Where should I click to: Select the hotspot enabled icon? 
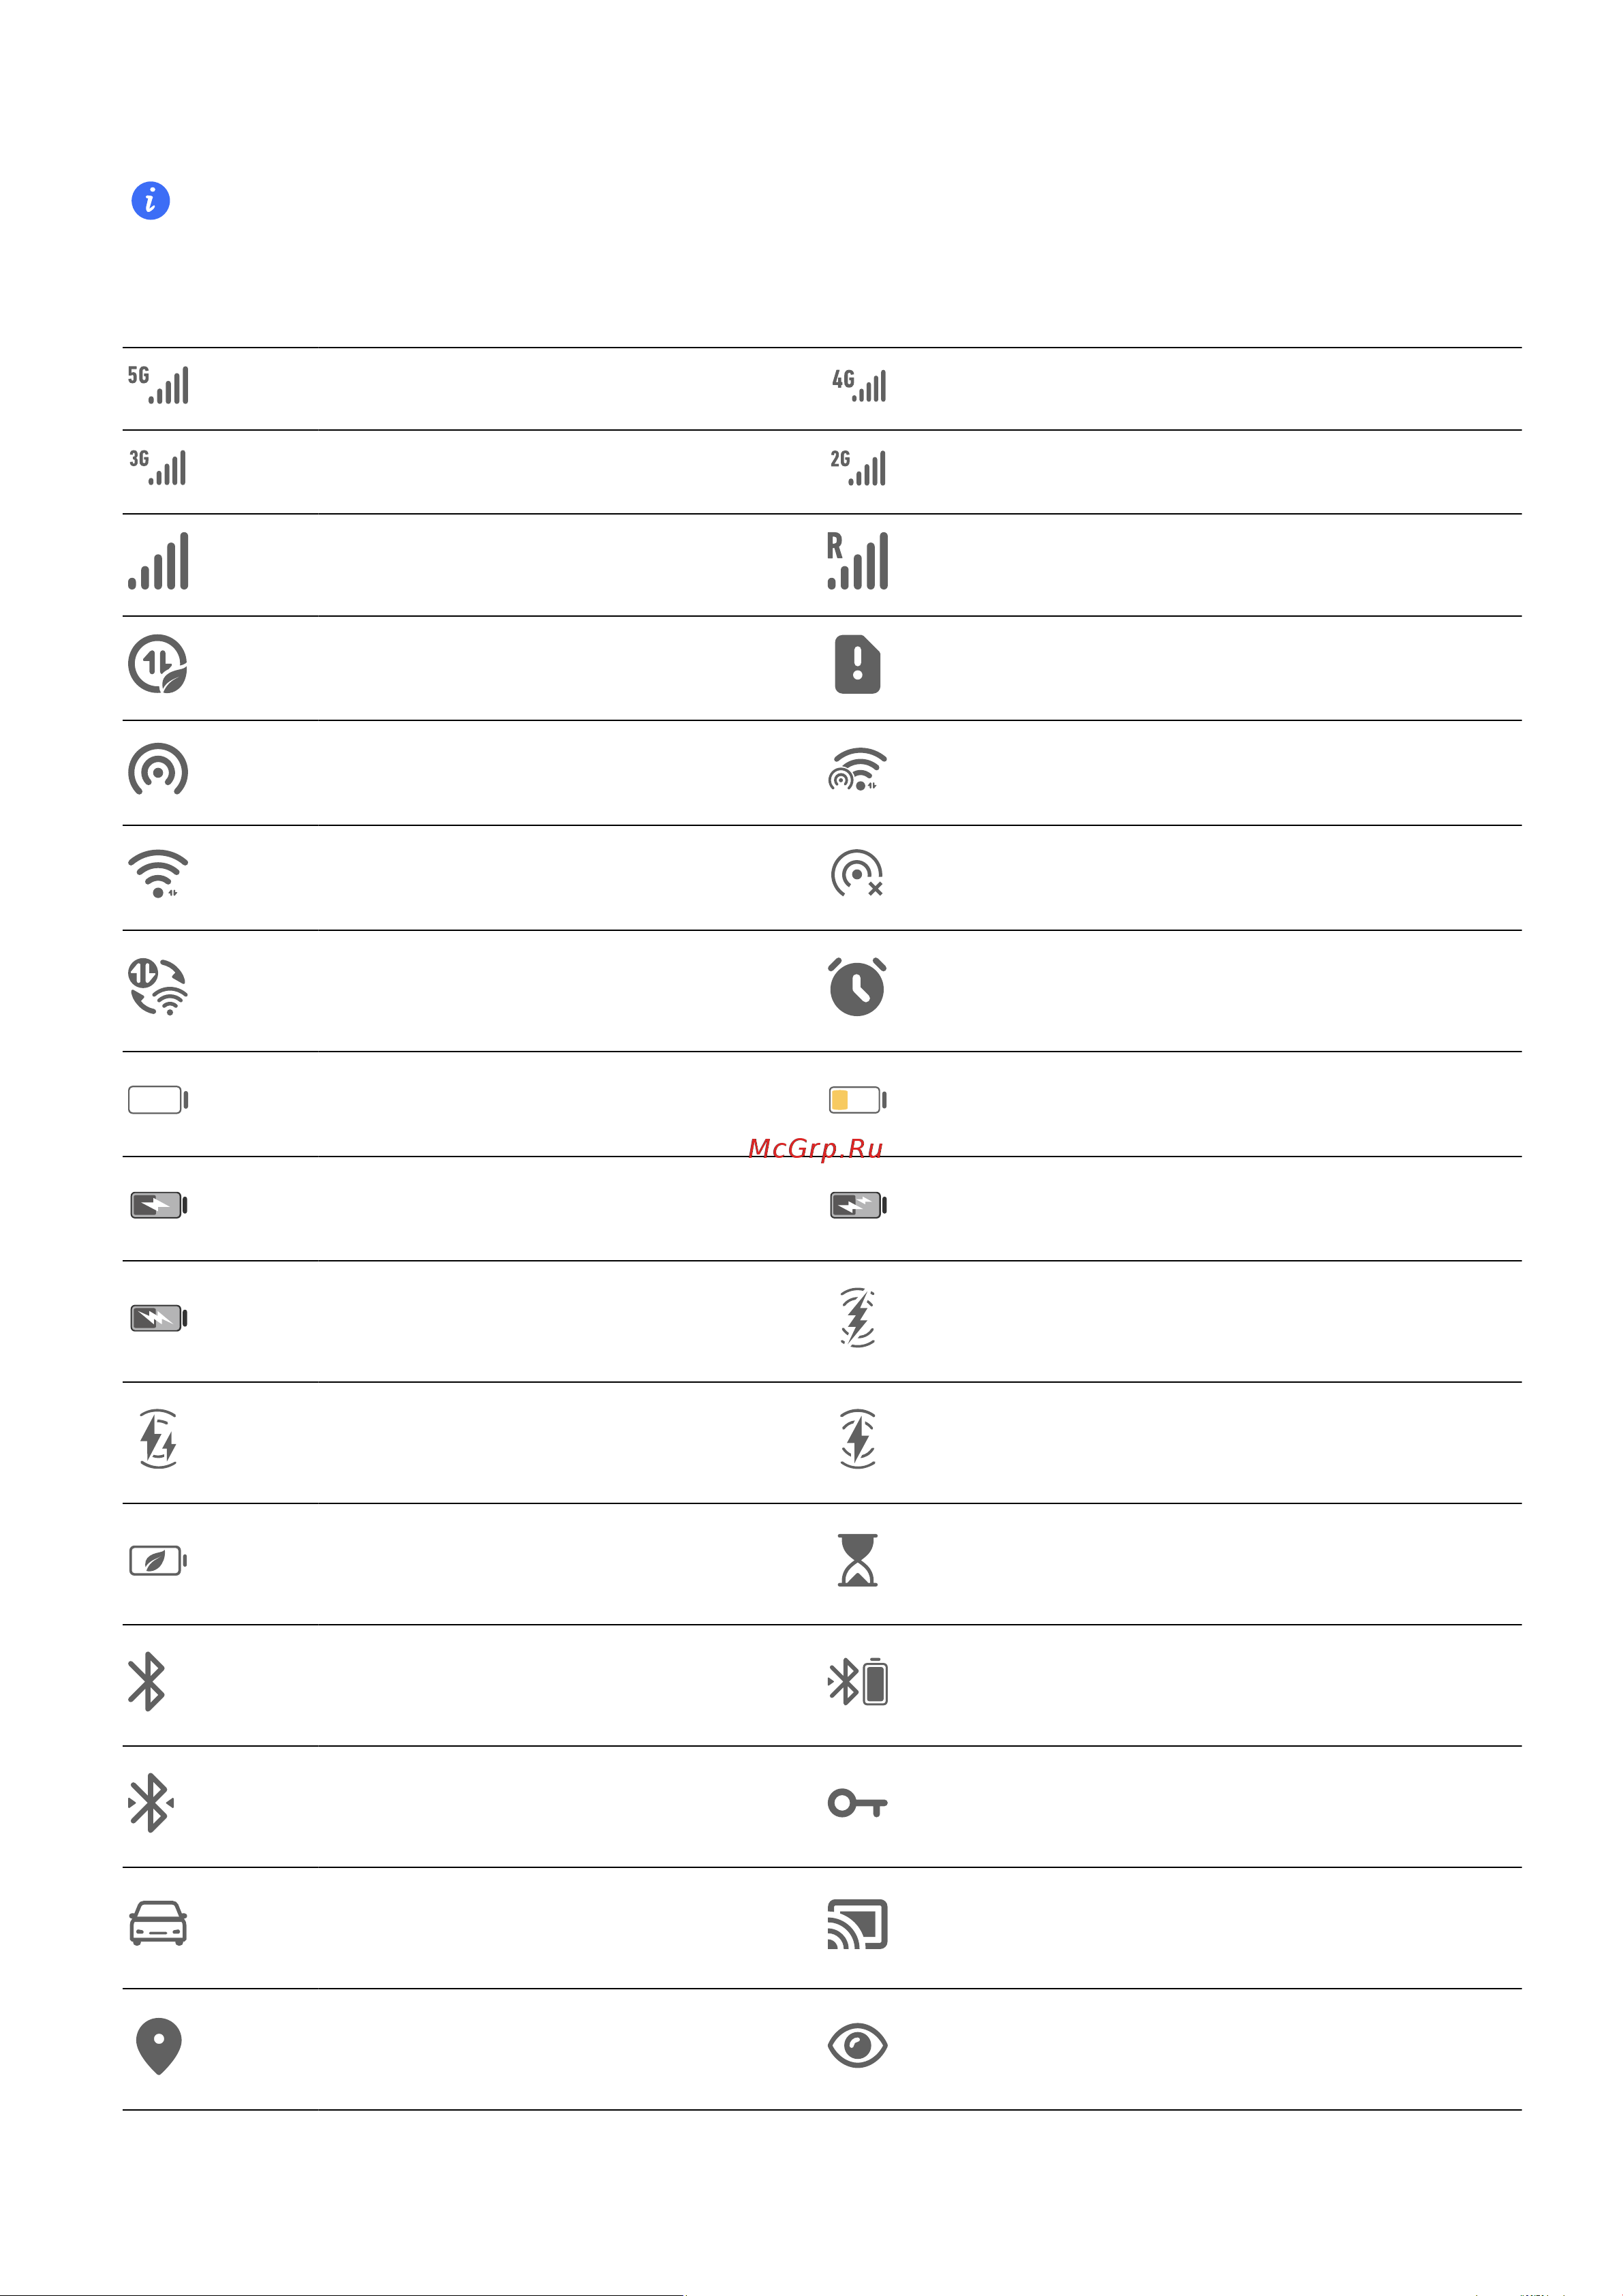[x=158, y=770]
